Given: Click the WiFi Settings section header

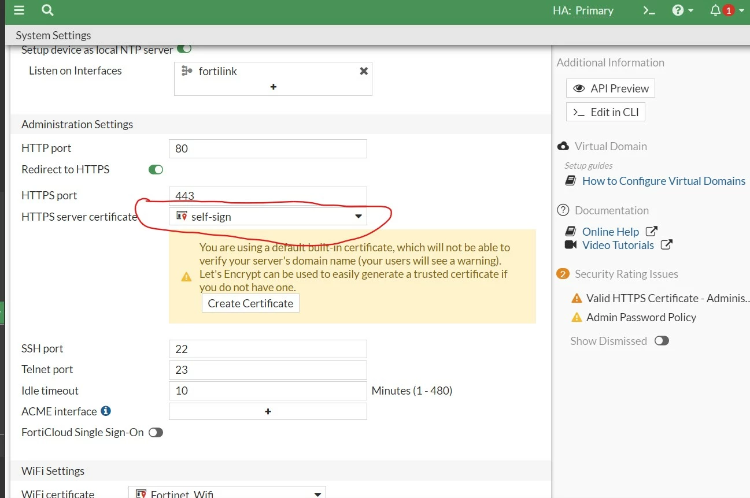Looking at the screenshot, I should [53, 471].
